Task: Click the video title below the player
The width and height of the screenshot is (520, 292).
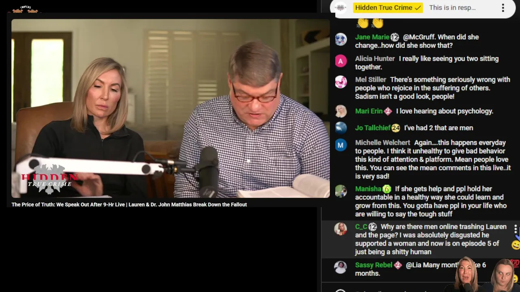Action: point(129,204)
